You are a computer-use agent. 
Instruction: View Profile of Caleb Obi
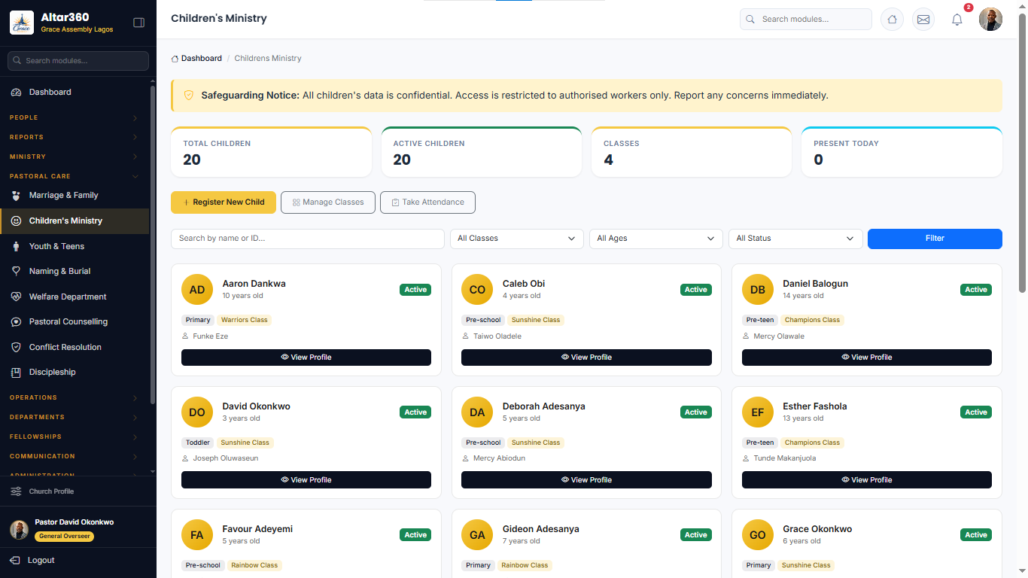pos(586,357)
